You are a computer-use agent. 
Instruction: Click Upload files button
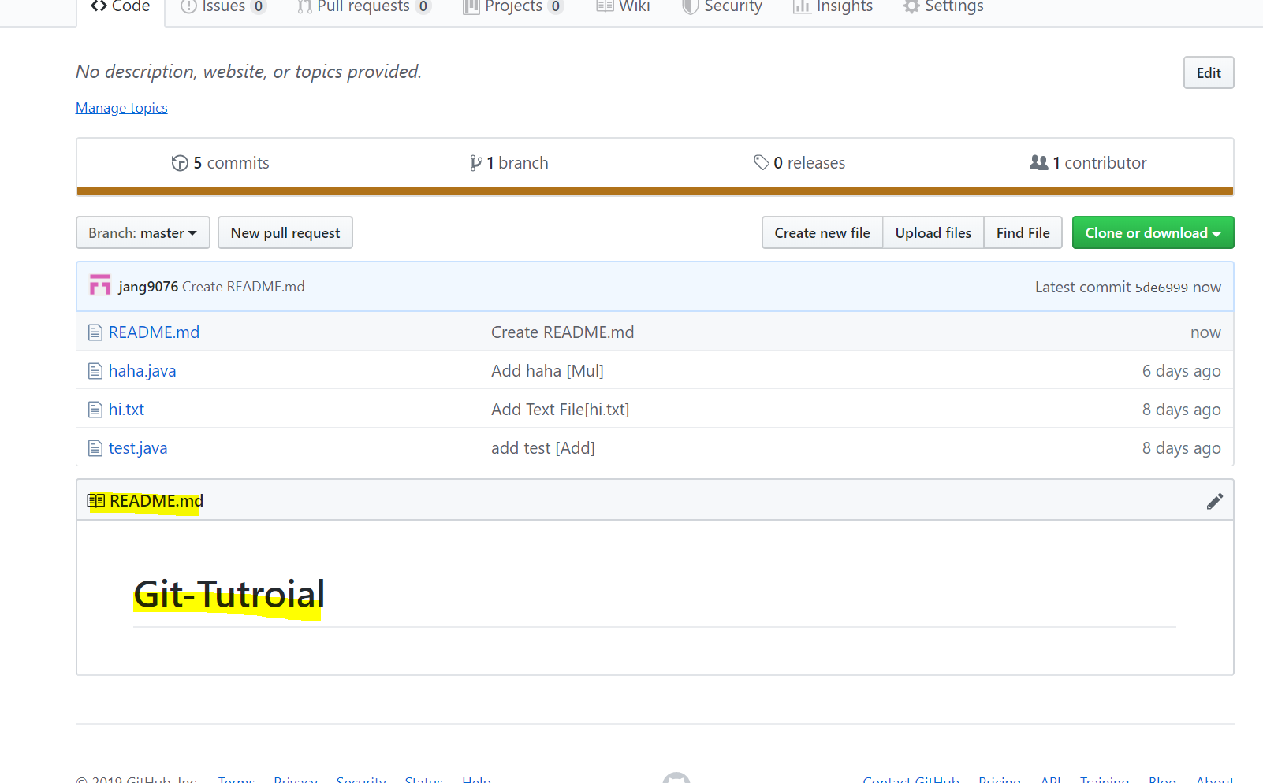point(933,232)
